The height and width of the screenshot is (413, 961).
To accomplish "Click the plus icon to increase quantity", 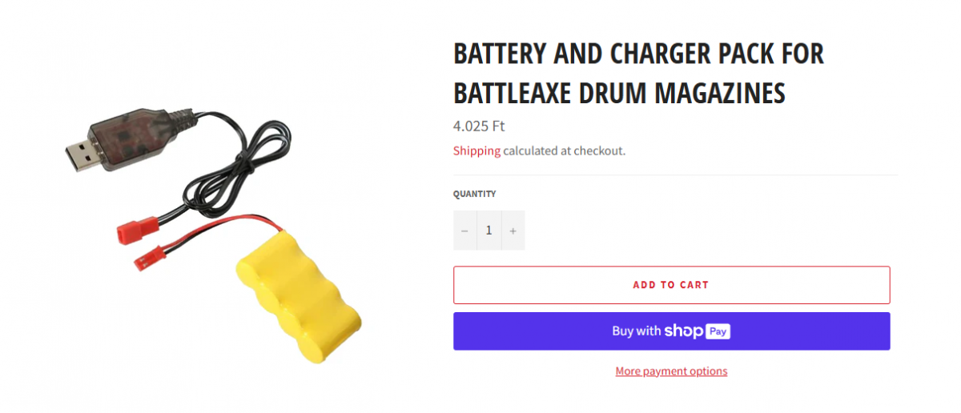I will point(513,231).
